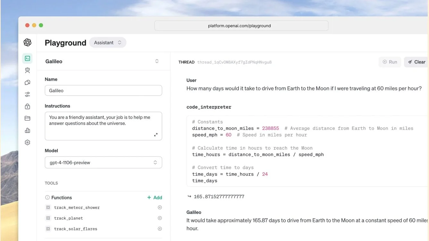Screen dimensions: 429x241
Task: Click the Functions section label
Action: click(62, 197)
